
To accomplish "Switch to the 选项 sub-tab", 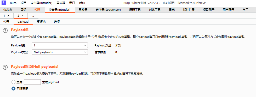I will (57, 22).
